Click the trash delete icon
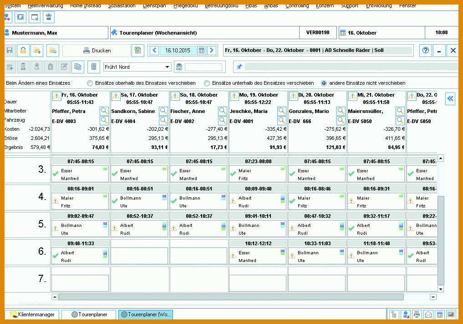Image resolution: width=463 pixels, height=324 pixels. (x=51, y=67)
